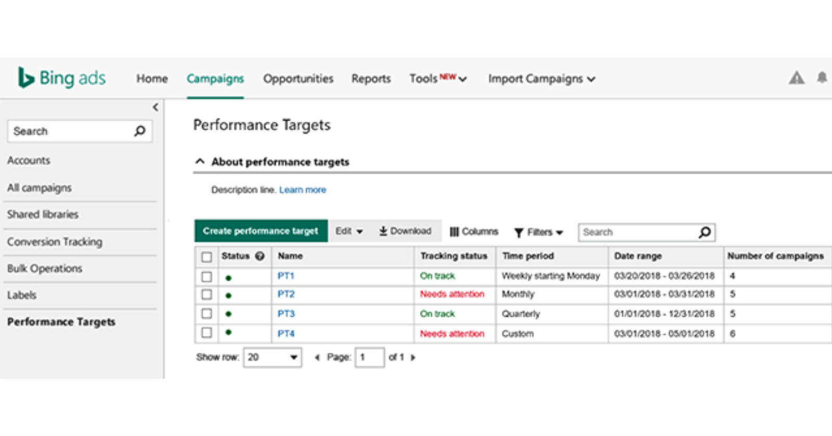Screen dimensions: 832x436
Task: Open the alerts warning triangle icon
Action: [x=796, y=78]
